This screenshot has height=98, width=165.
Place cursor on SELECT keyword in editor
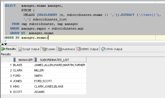click(10, 6)
